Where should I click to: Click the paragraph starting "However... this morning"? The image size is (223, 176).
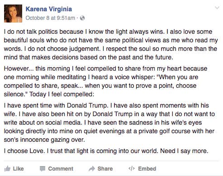[105, 81]
